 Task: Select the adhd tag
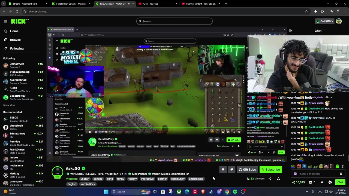(110, 179)
